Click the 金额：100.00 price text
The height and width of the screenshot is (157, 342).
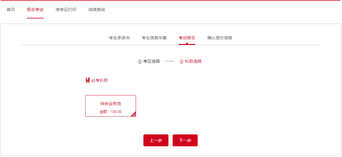pos(111,112)
